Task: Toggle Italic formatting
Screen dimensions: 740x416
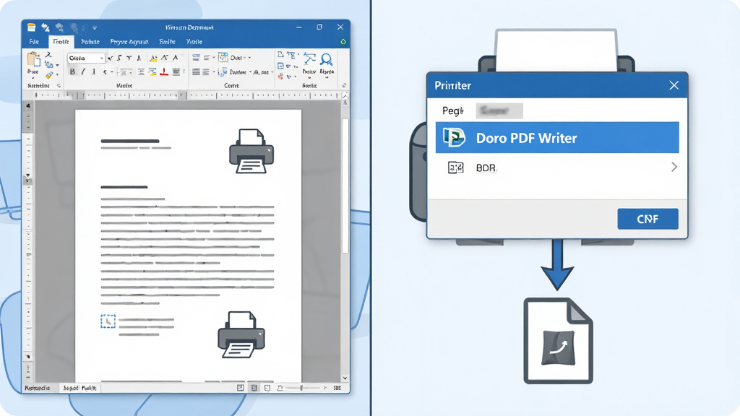Action: click(x=83, y=71)
